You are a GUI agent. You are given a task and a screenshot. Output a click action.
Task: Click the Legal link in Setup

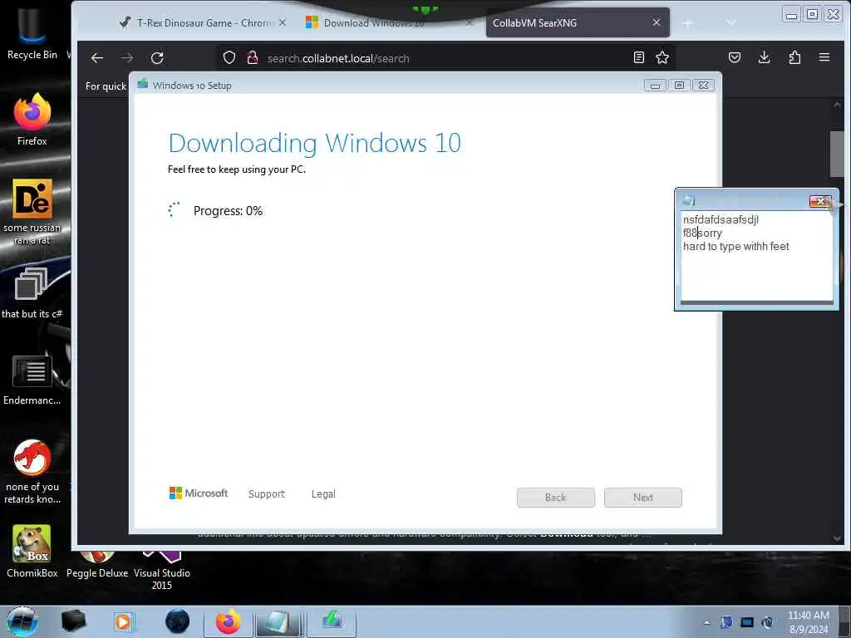(x=323, y=493)
